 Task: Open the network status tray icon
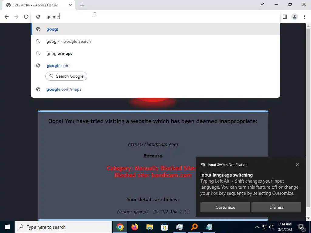pyautogui.click(x=265, y=227)
